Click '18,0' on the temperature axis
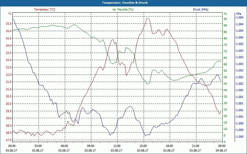 pos(9,133)
